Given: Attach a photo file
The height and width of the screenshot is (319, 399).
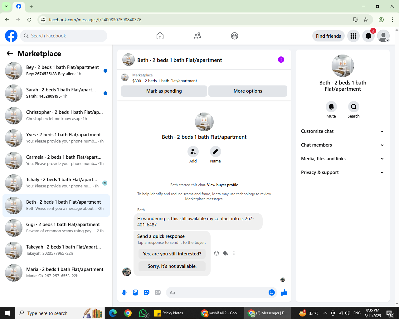Looking at the screenshot, I should coord(135,292).
